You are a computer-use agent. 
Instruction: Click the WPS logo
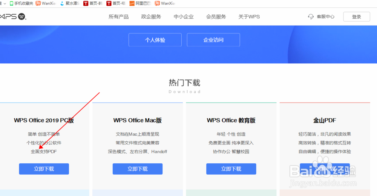pyautogui.click(x=13, y=17)
